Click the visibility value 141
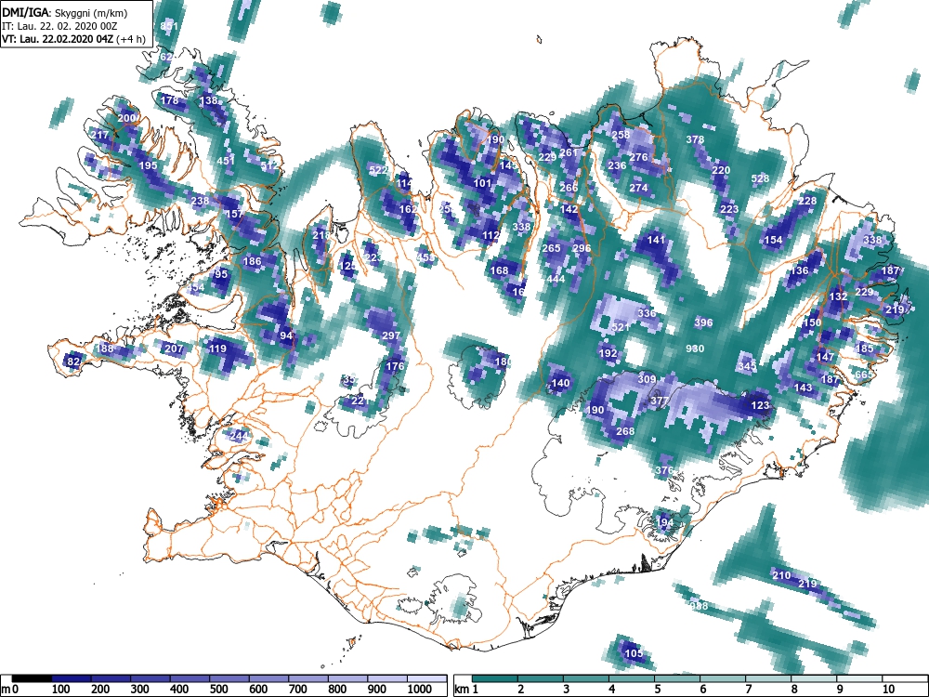The width and height of the screenshot is (929, 697). [x=657, y=240]
